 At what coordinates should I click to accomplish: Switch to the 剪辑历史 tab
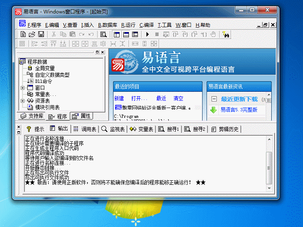[225, 129]
